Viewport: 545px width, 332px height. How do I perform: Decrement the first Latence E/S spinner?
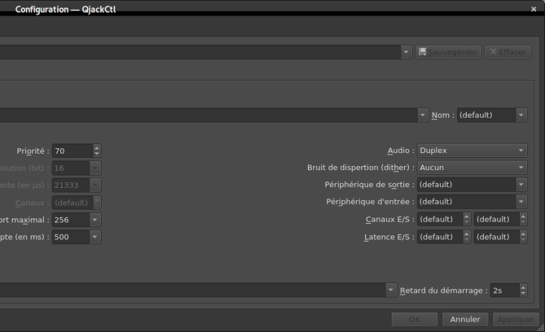tap(467, 240)
